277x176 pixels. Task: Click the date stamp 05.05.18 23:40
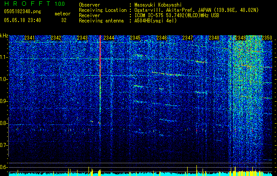coord(22,20)
